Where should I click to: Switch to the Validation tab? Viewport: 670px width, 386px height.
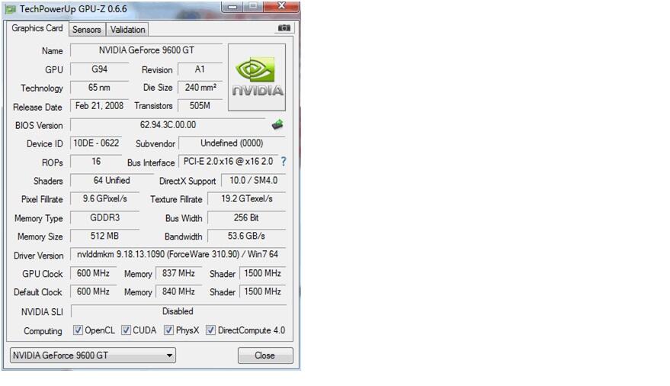pyautogui.click(x=127, y=30)
